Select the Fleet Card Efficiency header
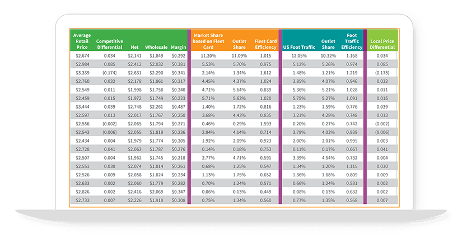Image resolution: width=476 pixels, height=238 pixels. coord(265,44)
